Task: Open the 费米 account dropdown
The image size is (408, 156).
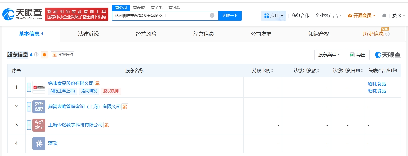Action: pos(399,16)
